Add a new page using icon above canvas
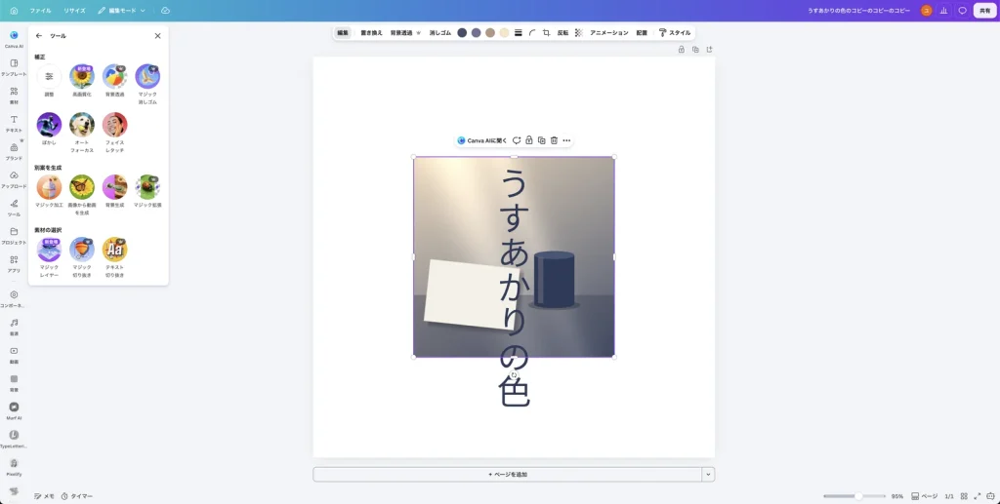The height and width of the screenshot is (504, 1000). tap(709, 49)
